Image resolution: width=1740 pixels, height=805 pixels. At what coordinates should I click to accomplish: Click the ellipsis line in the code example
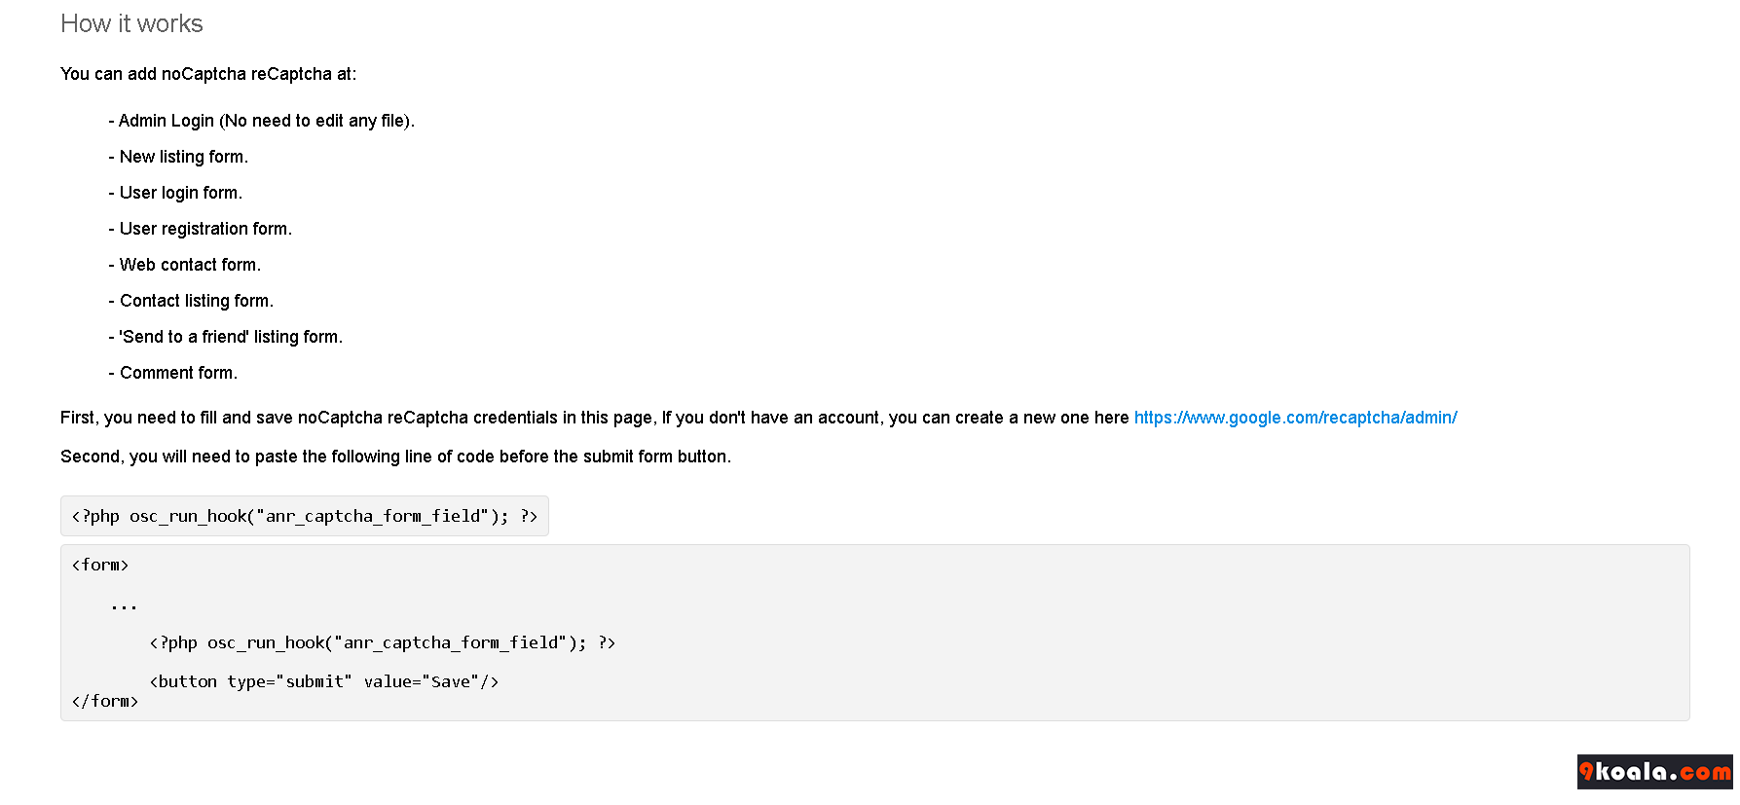pyautogui.click(x=124, y=605)
